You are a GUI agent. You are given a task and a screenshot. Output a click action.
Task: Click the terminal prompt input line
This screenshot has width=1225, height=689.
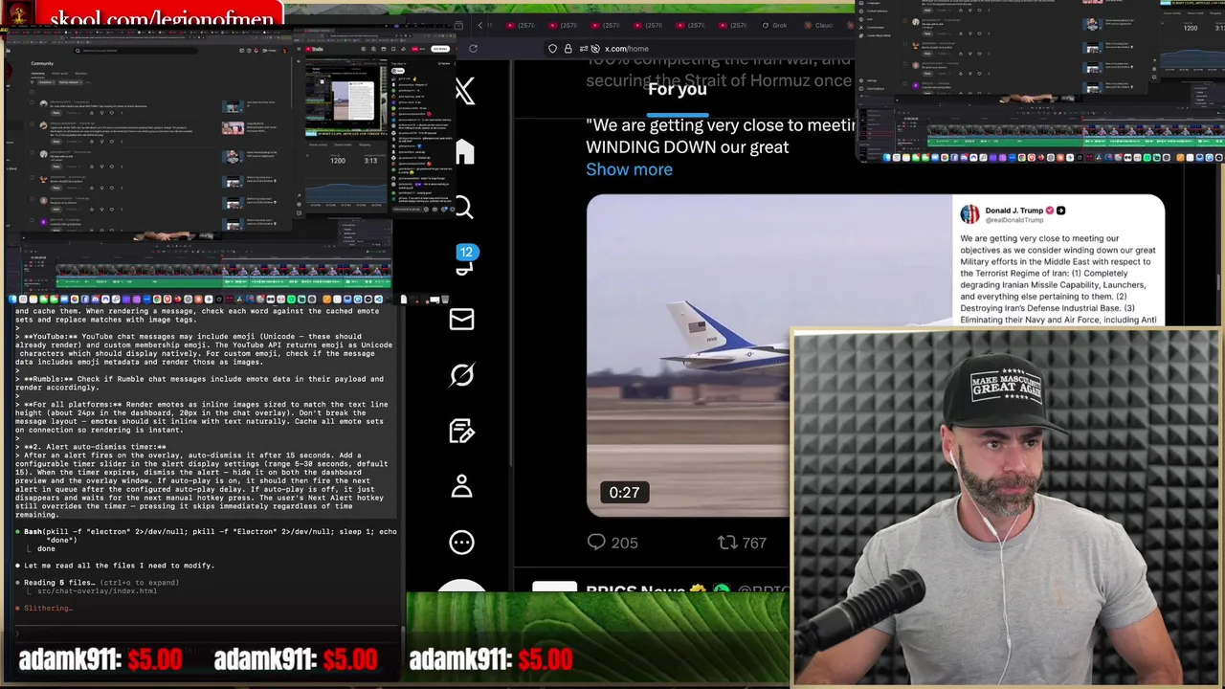pyautogui.click(x=206, y=633)
